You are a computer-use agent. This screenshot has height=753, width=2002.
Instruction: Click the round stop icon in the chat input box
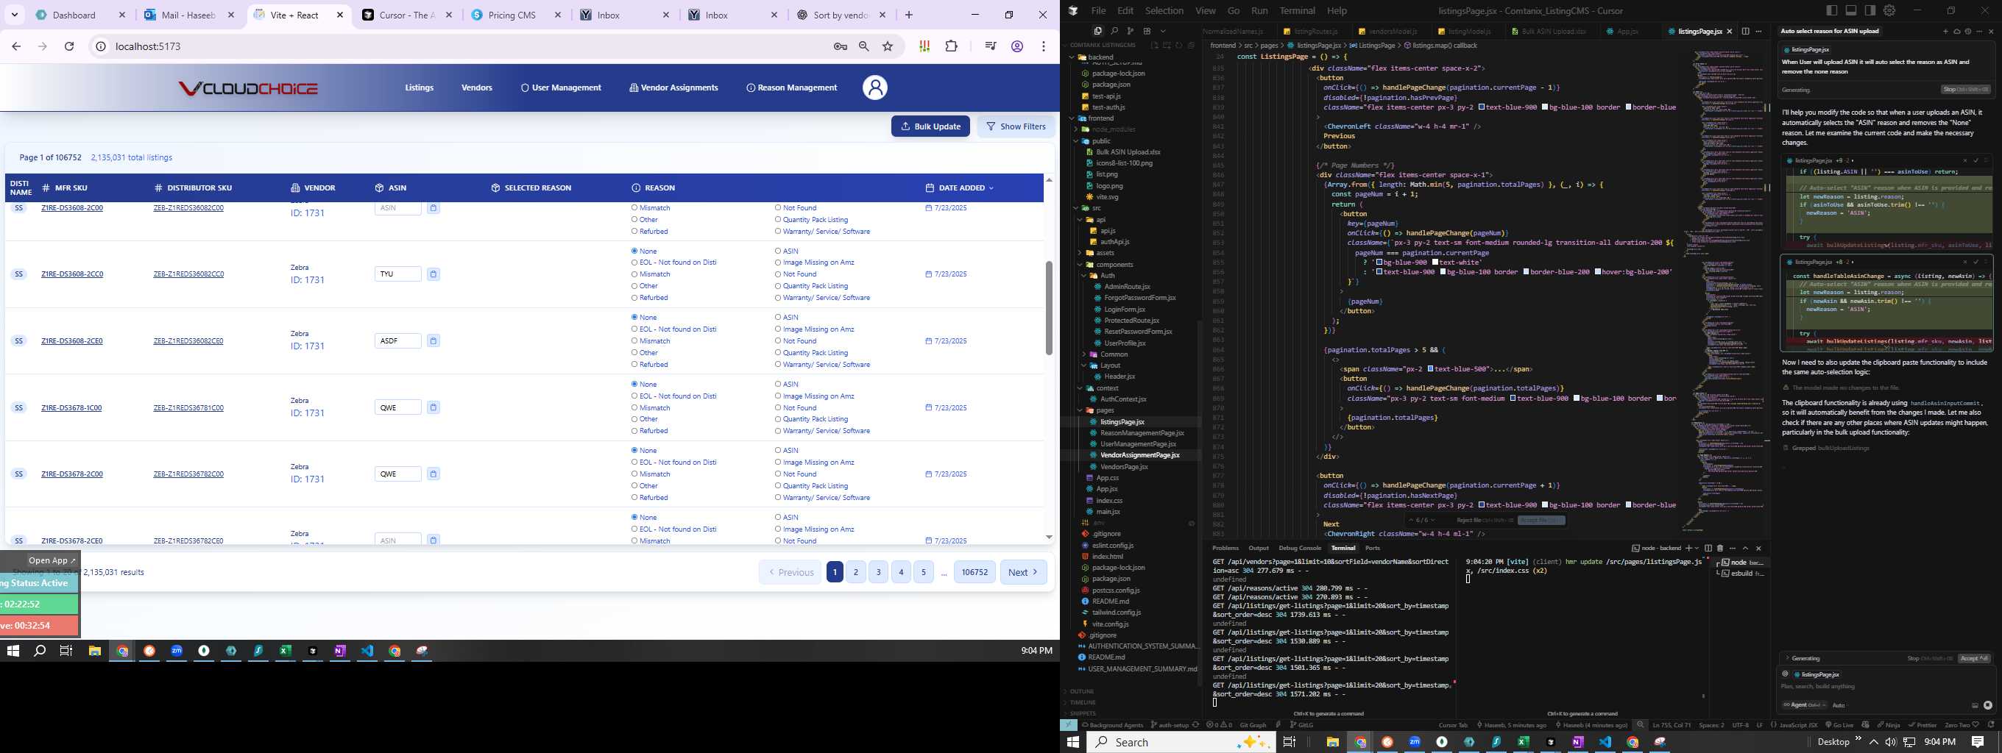coord(1988,706)
